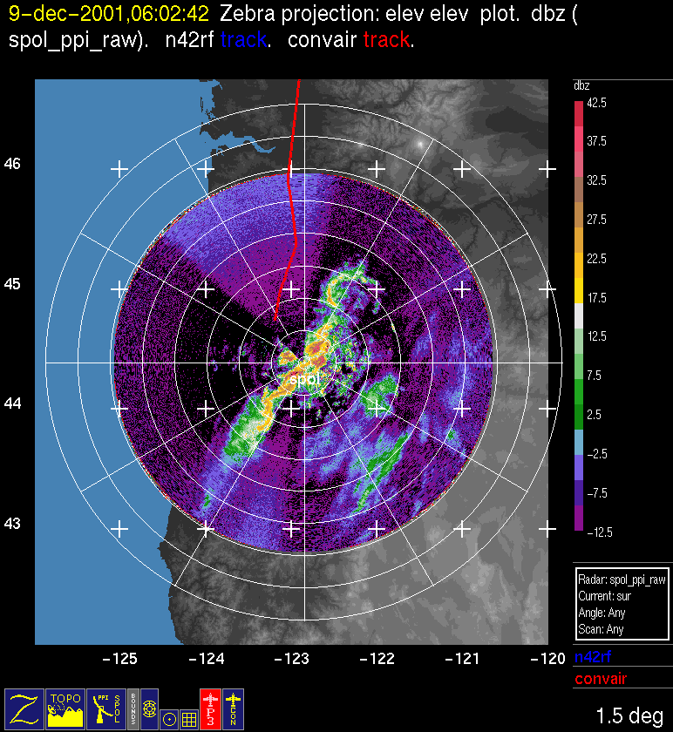Click the red convair legend label
Screen dimensions: 673x732
[x=600, y=679]
